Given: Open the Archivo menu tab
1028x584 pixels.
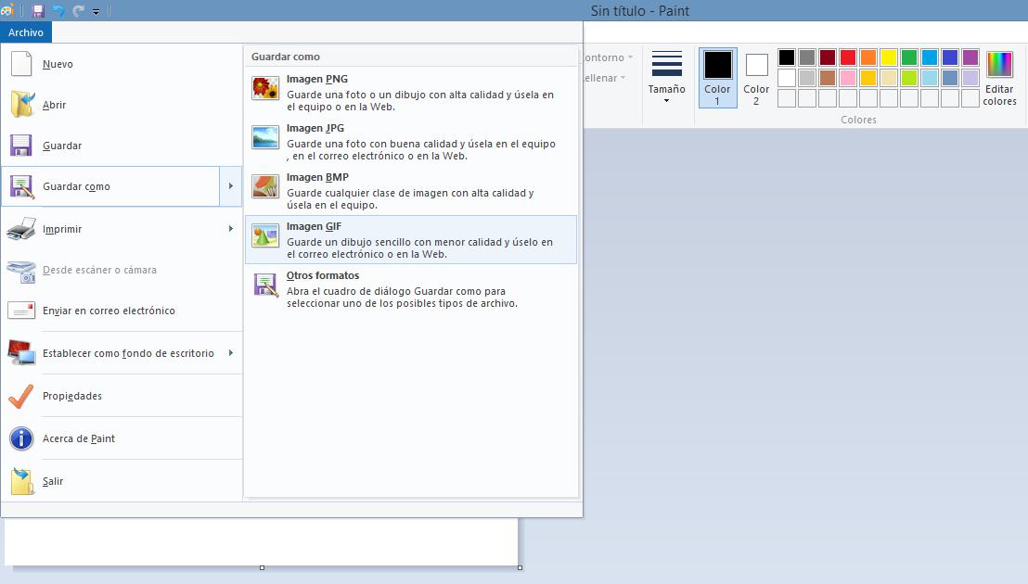Looking at the screenshot, I should coord(26,32).
